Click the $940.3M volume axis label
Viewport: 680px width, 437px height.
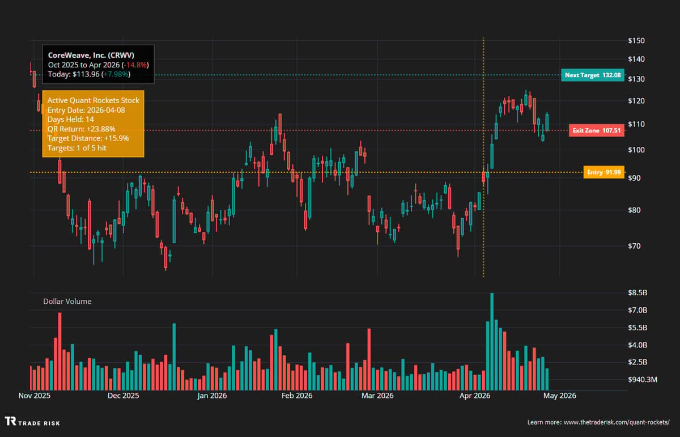pos(642,380)
